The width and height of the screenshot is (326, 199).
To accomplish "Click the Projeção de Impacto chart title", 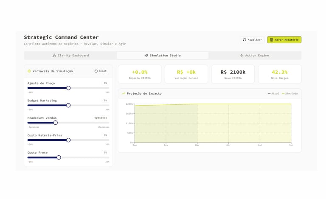I will pyautogui.click(x=144, y=93).
